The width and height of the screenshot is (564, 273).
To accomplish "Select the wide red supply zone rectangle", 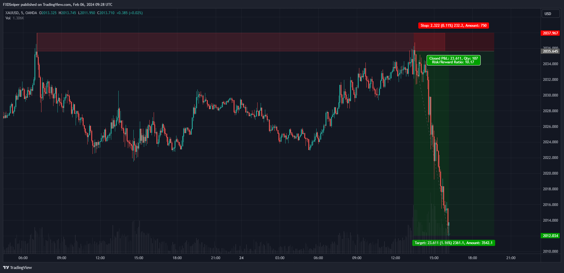I will pos(215,42).
